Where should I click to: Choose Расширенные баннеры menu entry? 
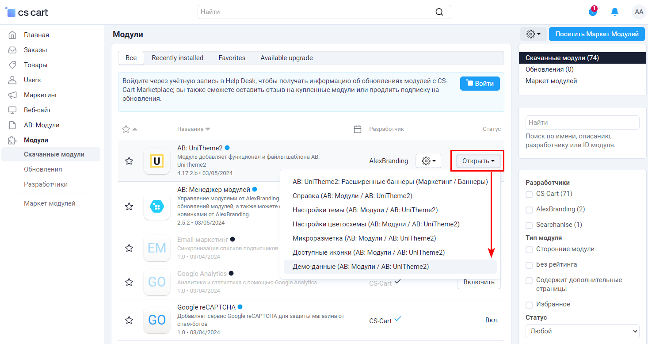click(390, 182)
